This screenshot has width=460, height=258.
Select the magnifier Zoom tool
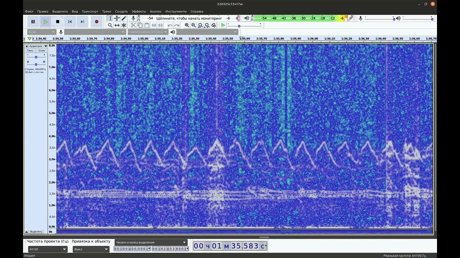pyautogui.click(x=110, y=25)
